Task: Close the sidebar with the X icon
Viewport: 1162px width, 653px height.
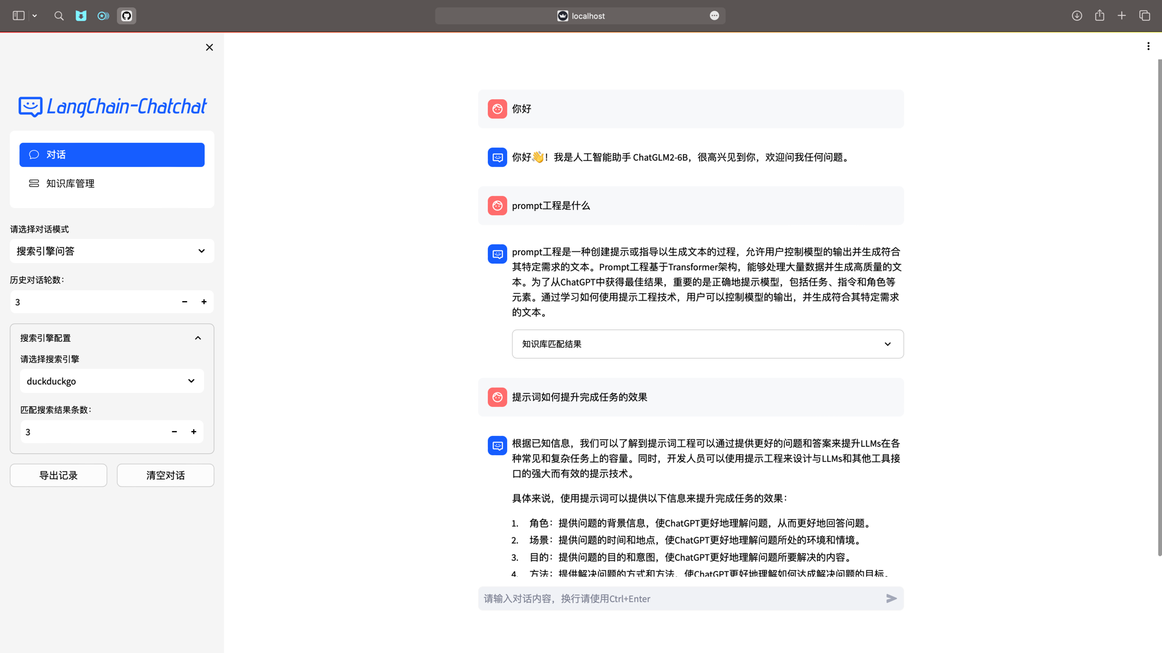Action: coord(209,47)
